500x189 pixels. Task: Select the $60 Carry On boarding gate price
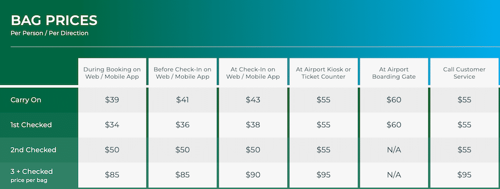(394, 100)
